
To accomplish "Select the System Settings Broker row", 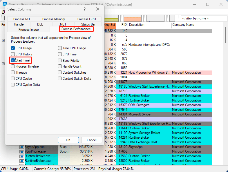I will pyautogui.click(x=158, y=133).
